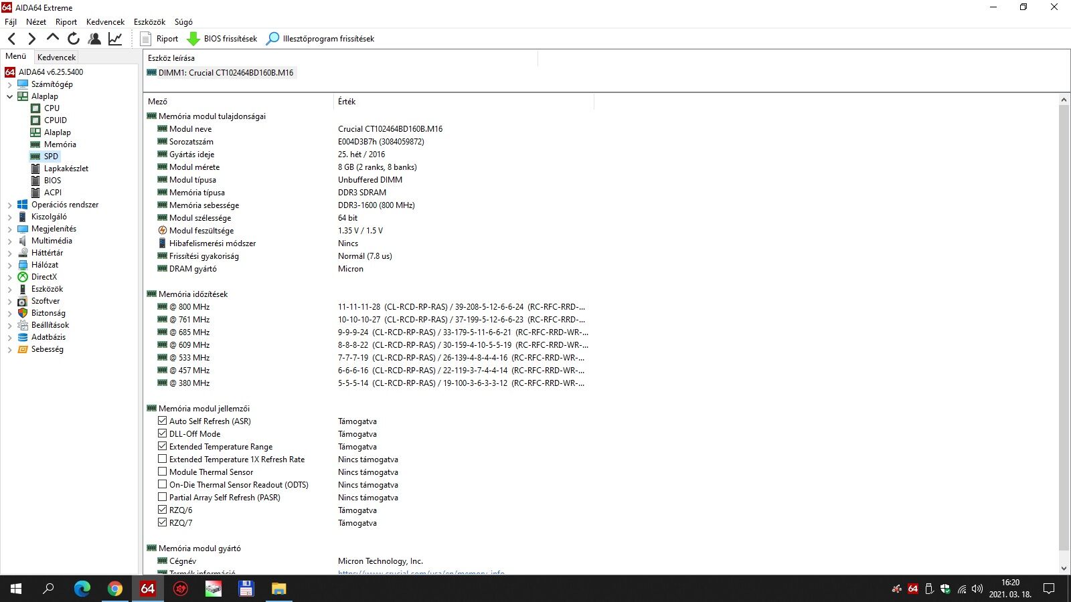Viewport: 1071px width, 602px height.
Task: Open the Súgó menu
Action: click(183, 22)
